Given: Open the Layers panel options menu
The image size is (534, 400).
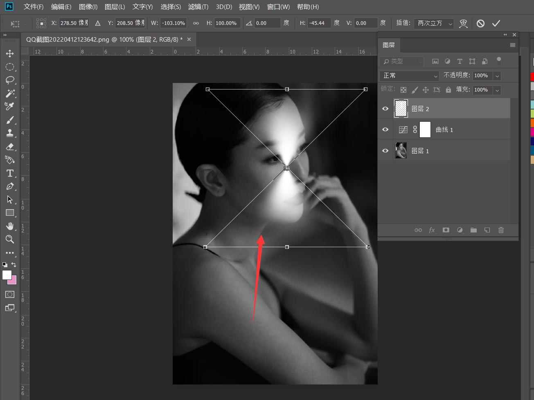Looking at the screenshot, I should (x=513, y=45).
